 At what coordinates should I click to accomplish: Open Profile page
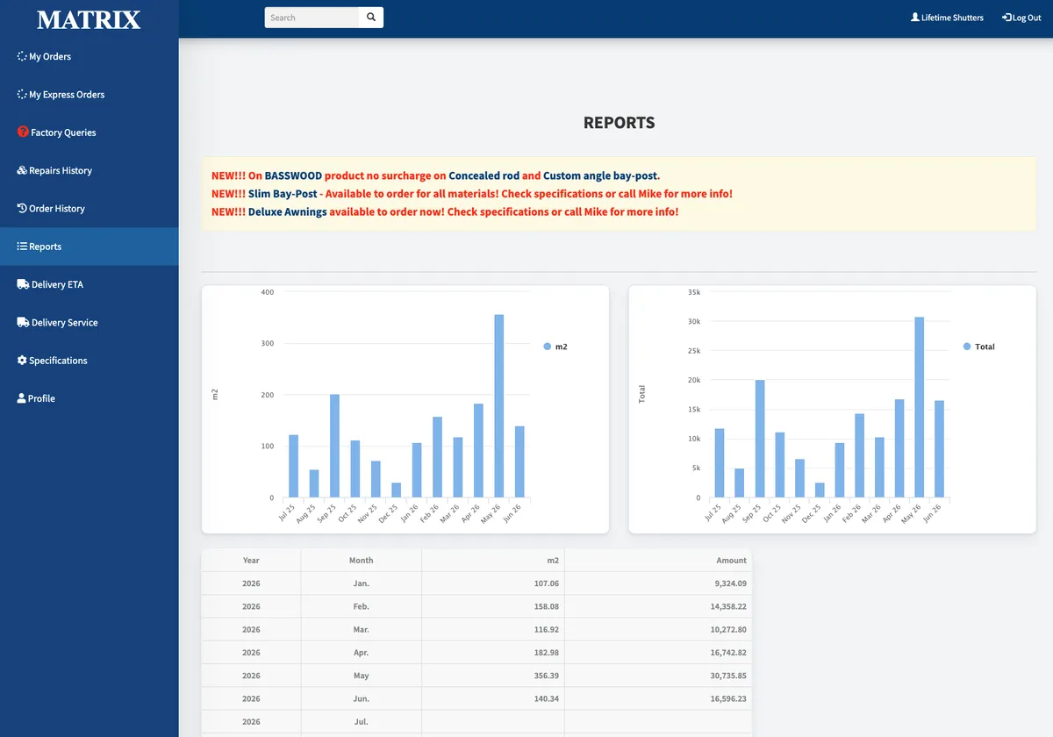click(89, 398)
